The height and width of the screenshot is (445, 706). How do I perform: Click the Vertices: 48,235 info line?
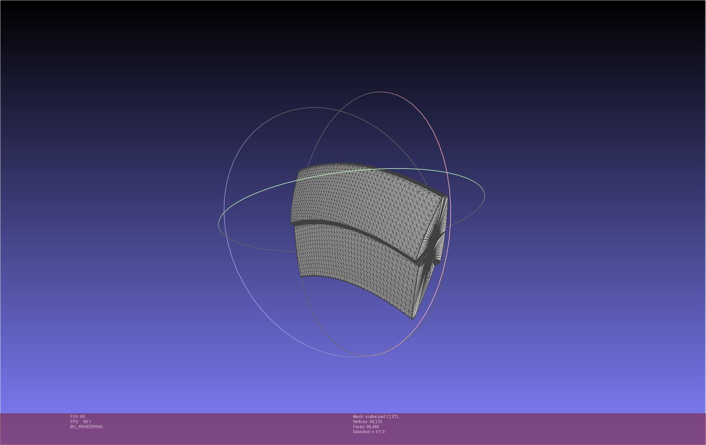(367, 422)
